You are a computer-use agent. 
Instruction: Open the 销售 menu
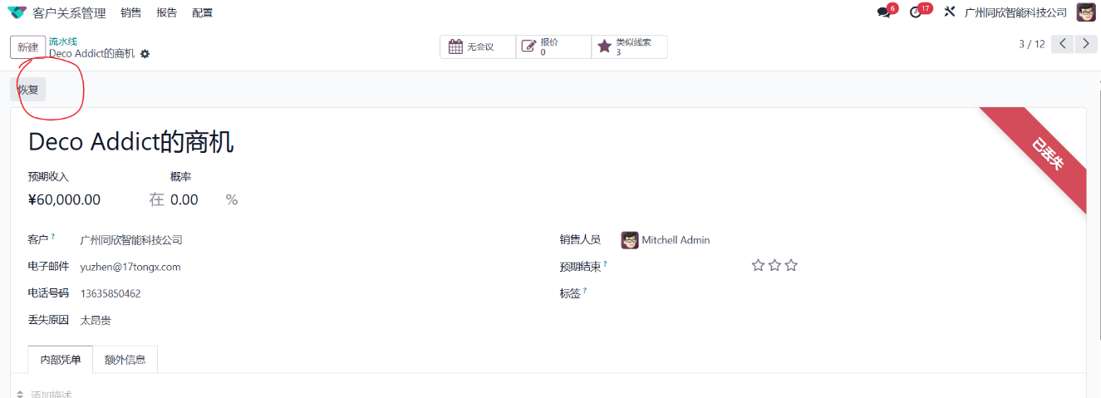point(130,12)
